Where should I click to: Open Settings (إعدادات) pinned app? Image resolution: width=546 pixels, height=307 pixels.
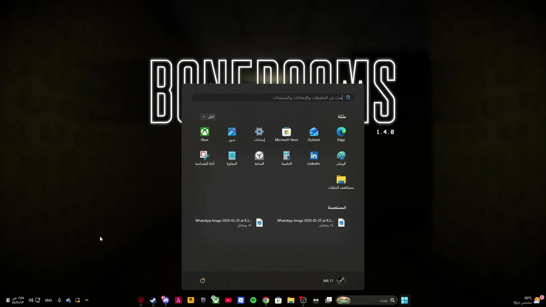pyautogui.click(x=259, y=134)
